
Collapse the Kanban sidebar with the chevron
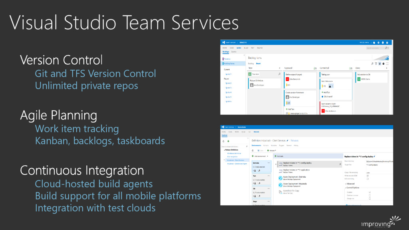(244, 55)
